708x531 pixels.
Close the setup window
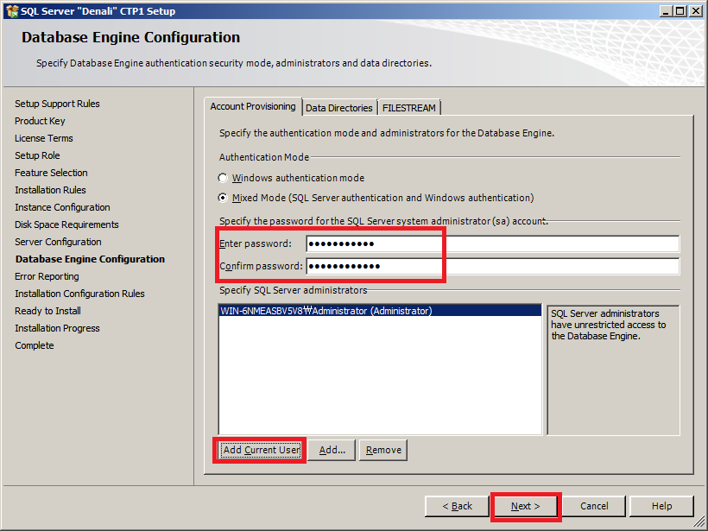[696, 11]
